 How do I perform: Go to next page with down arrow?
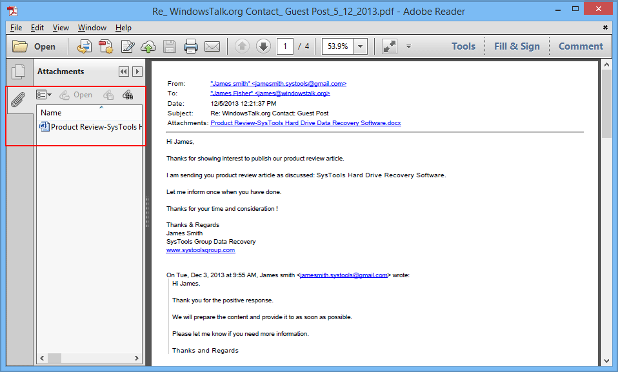[263, 46]
